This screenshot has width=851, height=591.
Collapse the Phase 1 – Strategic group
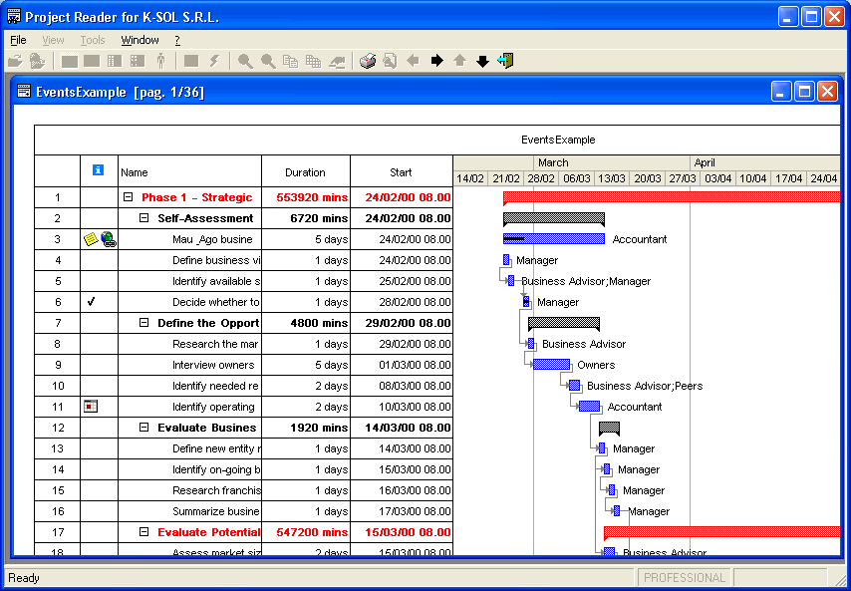pos(129,197)
